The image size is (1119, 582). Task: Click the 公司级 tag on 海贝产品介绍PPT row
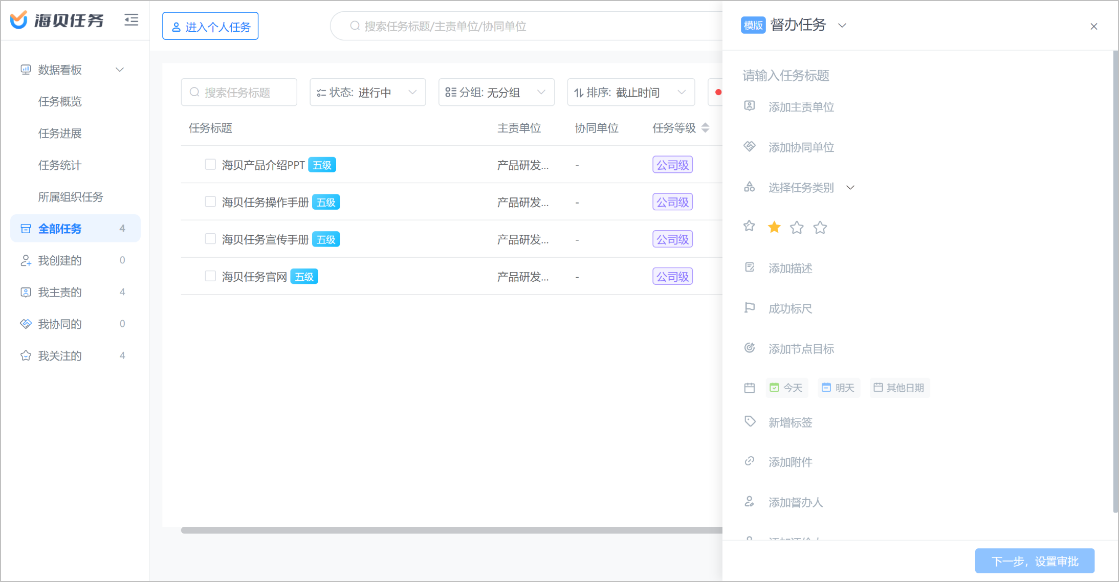click(672, 165)
